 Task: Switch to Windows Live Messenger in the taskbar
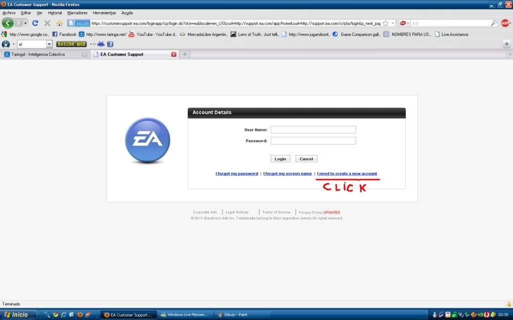pyautogui.click(x=185, y=315)
